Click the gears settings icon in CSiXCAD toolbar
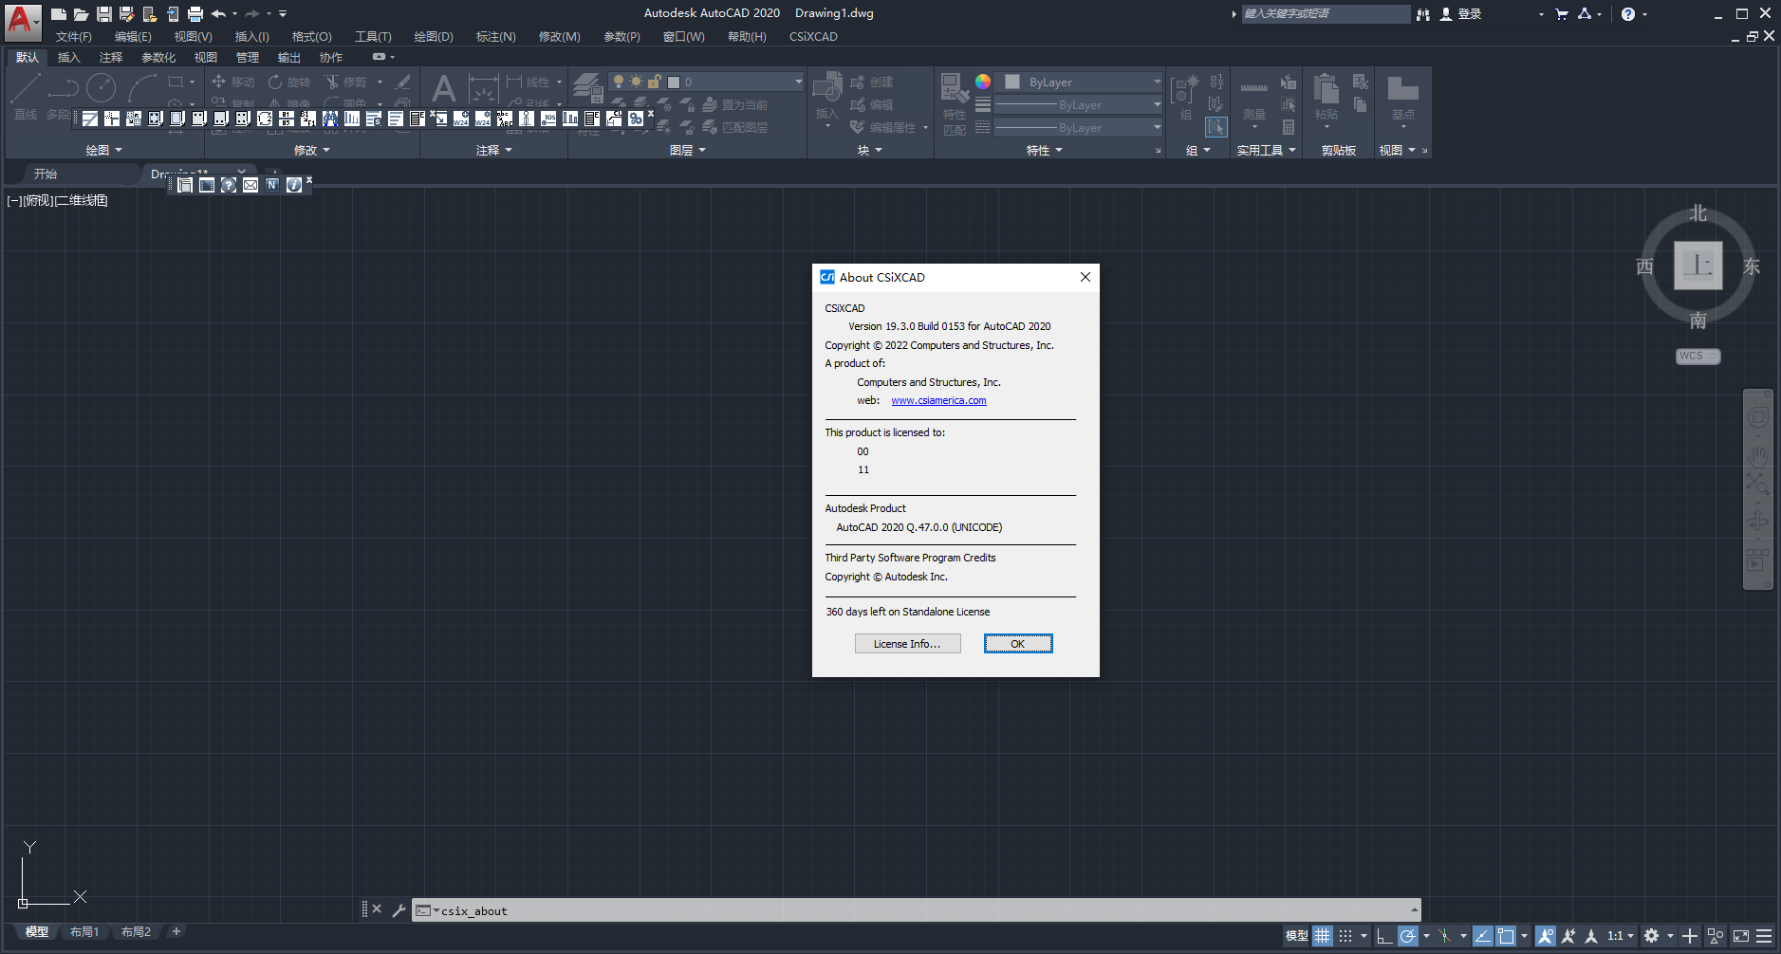The height and width of the screenshot is (954, 1781). 636,119
